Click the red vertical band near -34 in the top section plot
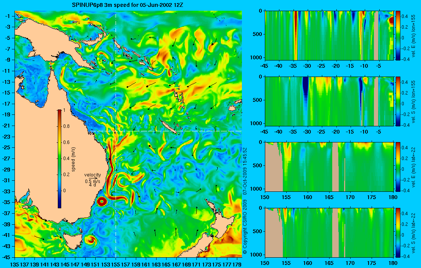Screen dimensions: 421x268 click(x=295, y=36)
